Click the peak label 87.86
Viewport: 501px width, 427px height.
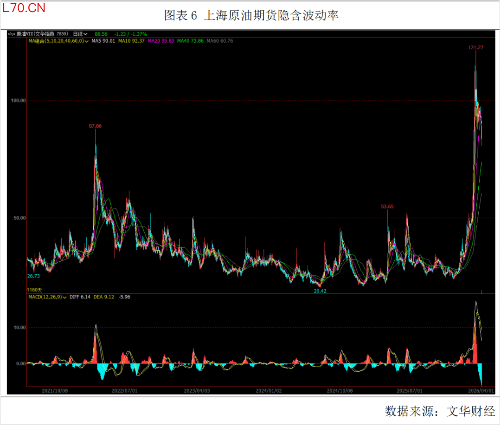pos(95,126)
